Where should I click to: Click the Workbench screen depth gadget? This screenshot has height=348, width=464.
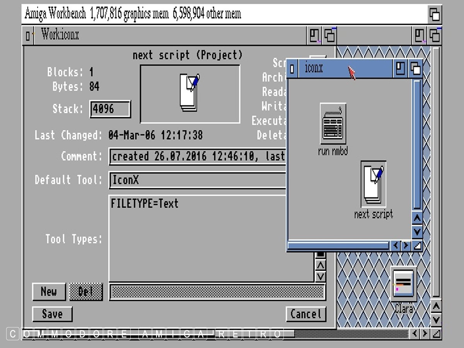point(435,14)
